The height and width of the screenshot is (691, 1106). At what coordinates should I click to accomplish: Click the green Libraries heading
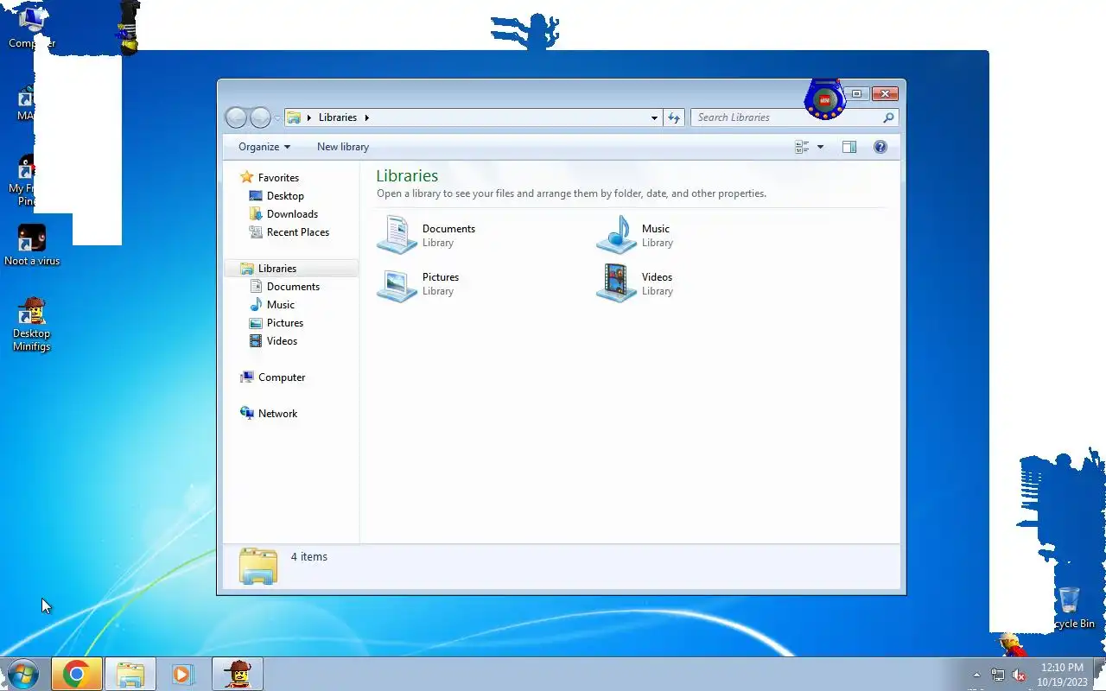point(407,176)
